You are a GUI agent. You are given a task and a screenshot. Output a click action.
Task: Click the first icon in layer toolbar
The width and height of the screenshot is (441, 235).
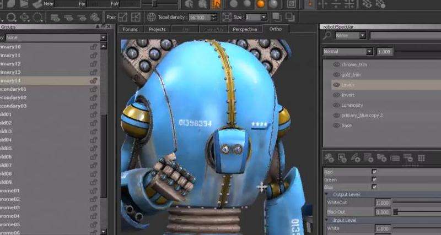329,158
